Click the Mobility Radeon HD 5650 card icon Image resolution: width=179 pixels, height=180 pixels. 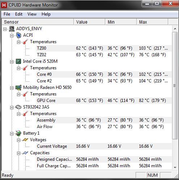pyautogui.click(x=18, y=87)
